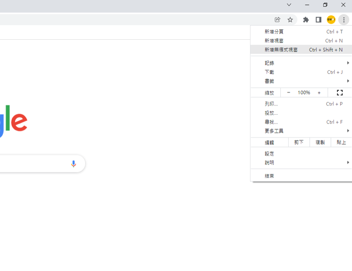The height and width of the screenshot is (271, 352).
Task: Click the voice search microphone
Action: coord(73,164)
